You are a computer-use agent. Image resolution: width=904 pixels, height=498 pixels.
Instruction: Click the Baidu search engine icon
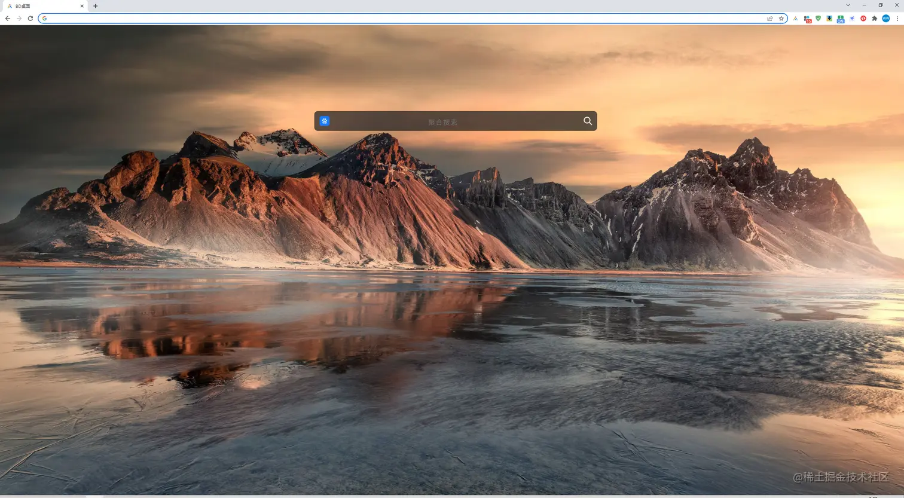(x=325, y=121)
